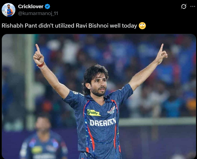
Task: Open Cricklover's round profile avatar
Action: (x=9, y=10)
